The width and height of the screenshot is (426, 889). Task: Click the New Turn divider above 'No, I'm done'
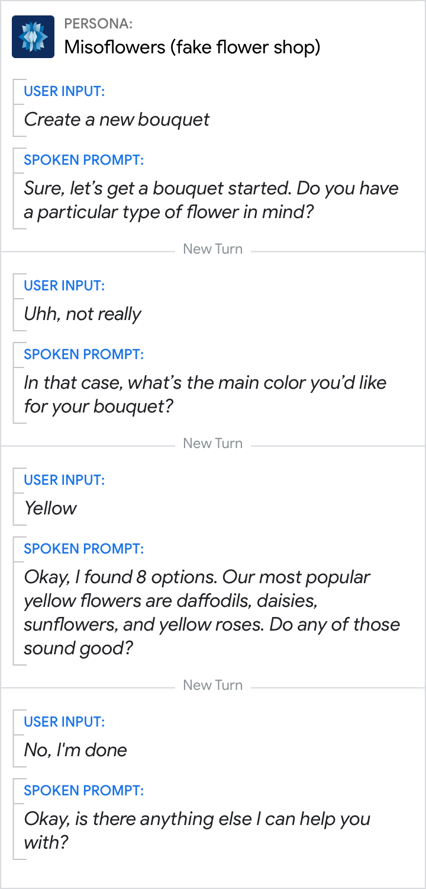pos(212,685)
